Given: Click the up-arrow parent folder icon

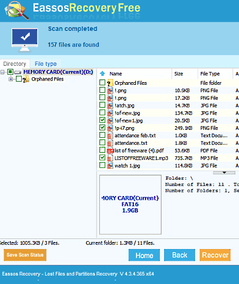Looking at the screenshot, I should 103,74.
